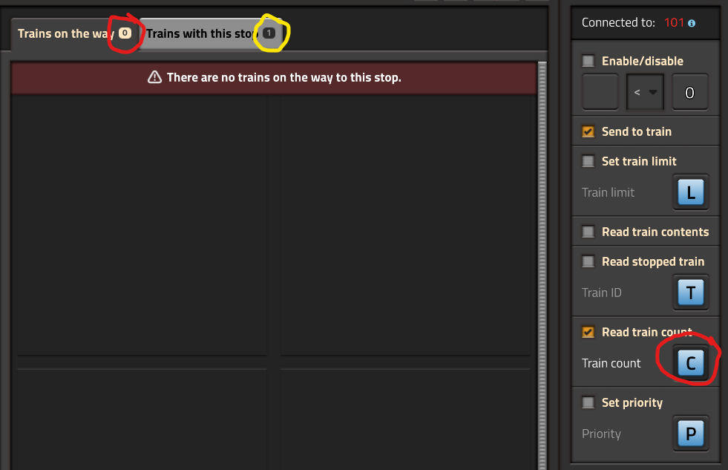
Task: Uncheck the Read train count checkbox
Action: click(x=588, y=332)
